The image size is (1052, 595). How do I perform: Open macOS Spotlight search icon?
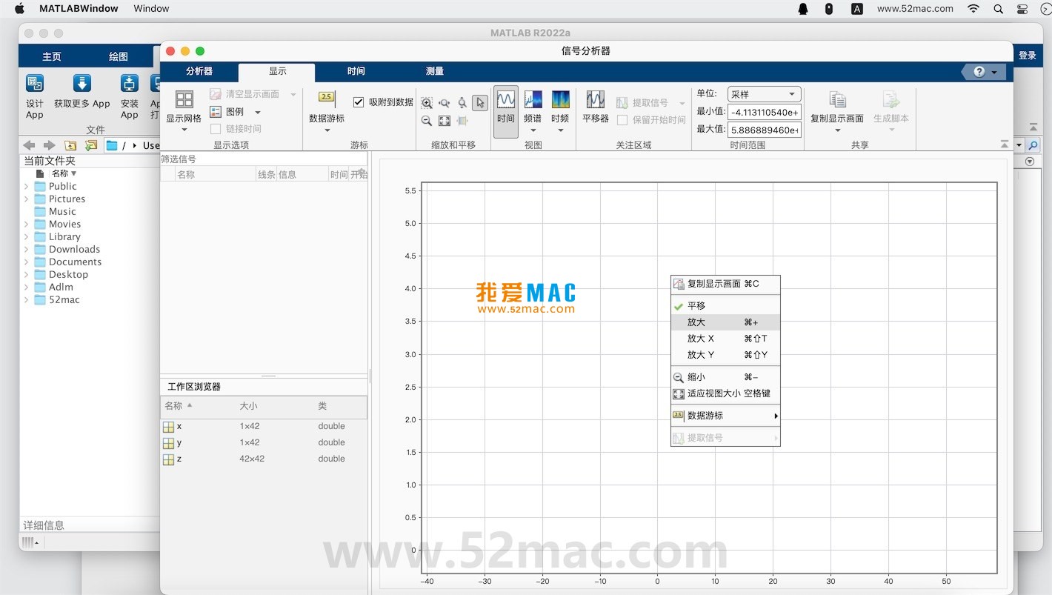pyautogui.click(x=999, y=9)
